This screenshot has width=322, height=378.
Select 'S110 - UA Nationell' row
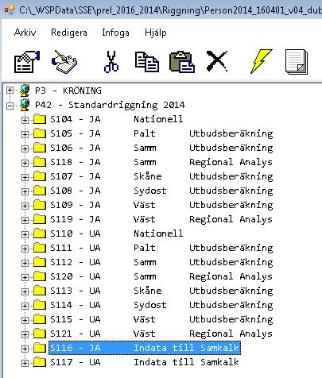tap(117, 233)
